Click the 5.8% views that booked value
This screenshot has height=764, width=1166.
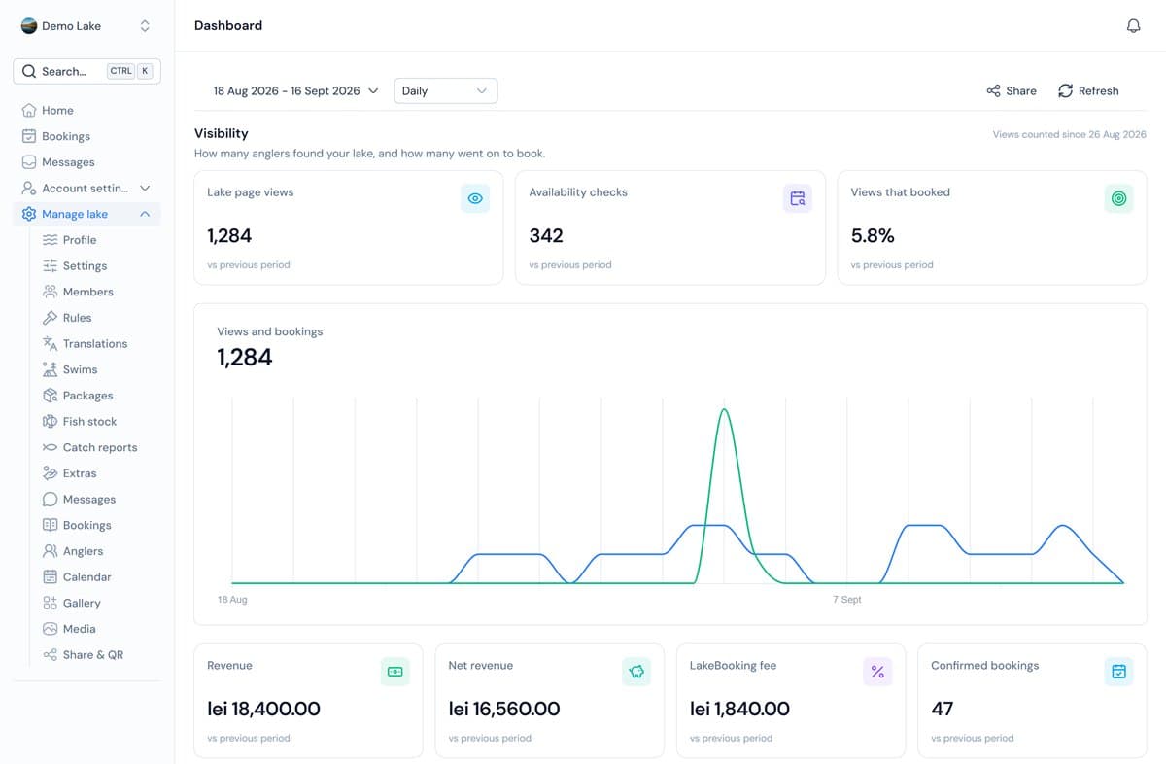pos(873,235)
